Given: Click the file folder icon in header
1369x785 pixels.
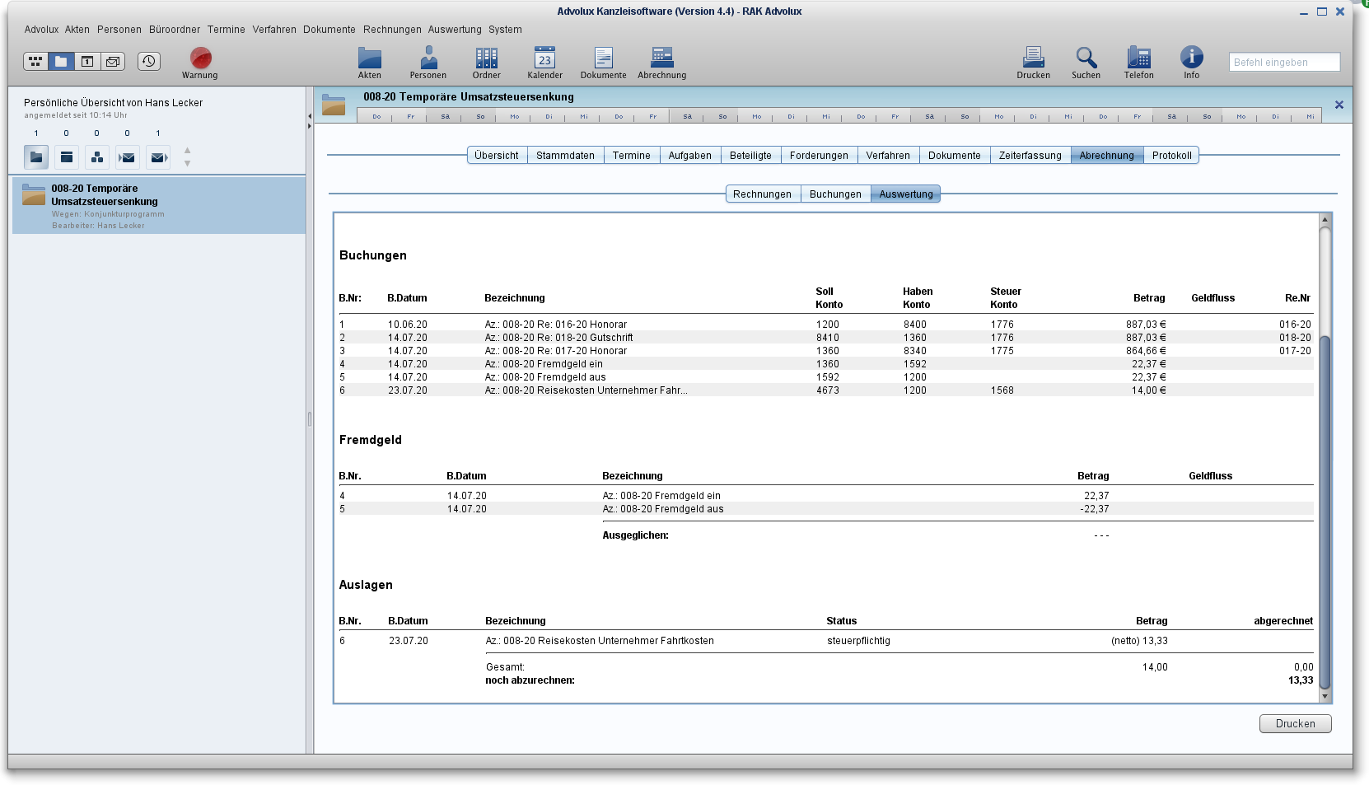Looking at the screenshot, I should [x=334, y=105].
